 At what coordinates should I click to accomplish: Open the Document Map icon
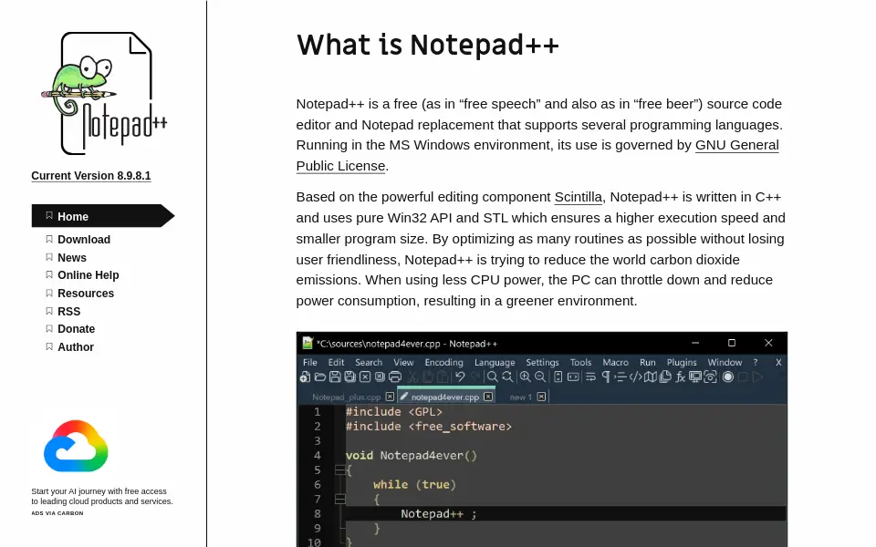[651, 377]
